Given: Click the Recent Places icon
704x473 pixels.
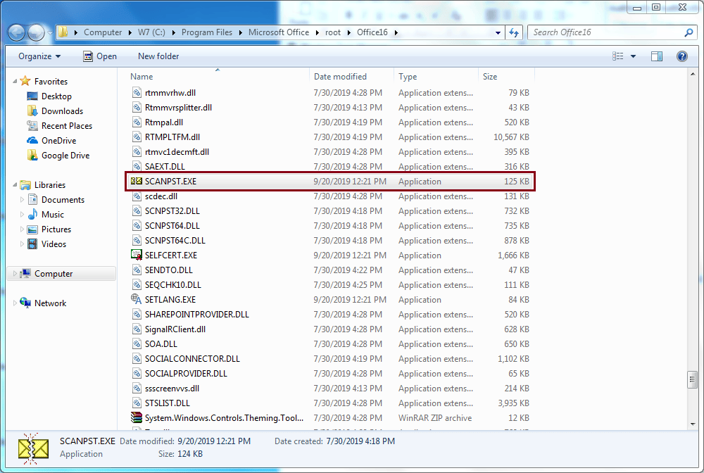Looking at the screenshot, I should [x=32, y=126].
